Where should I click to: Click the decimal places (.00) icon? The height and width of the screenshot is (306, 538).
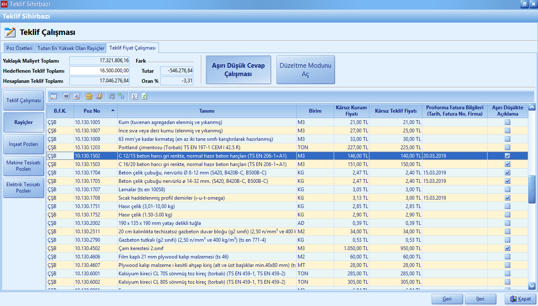(x=112, y=96)
